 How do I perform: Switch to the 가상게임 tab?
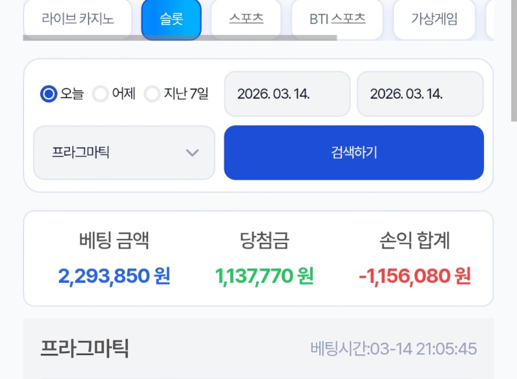point(434,19)
